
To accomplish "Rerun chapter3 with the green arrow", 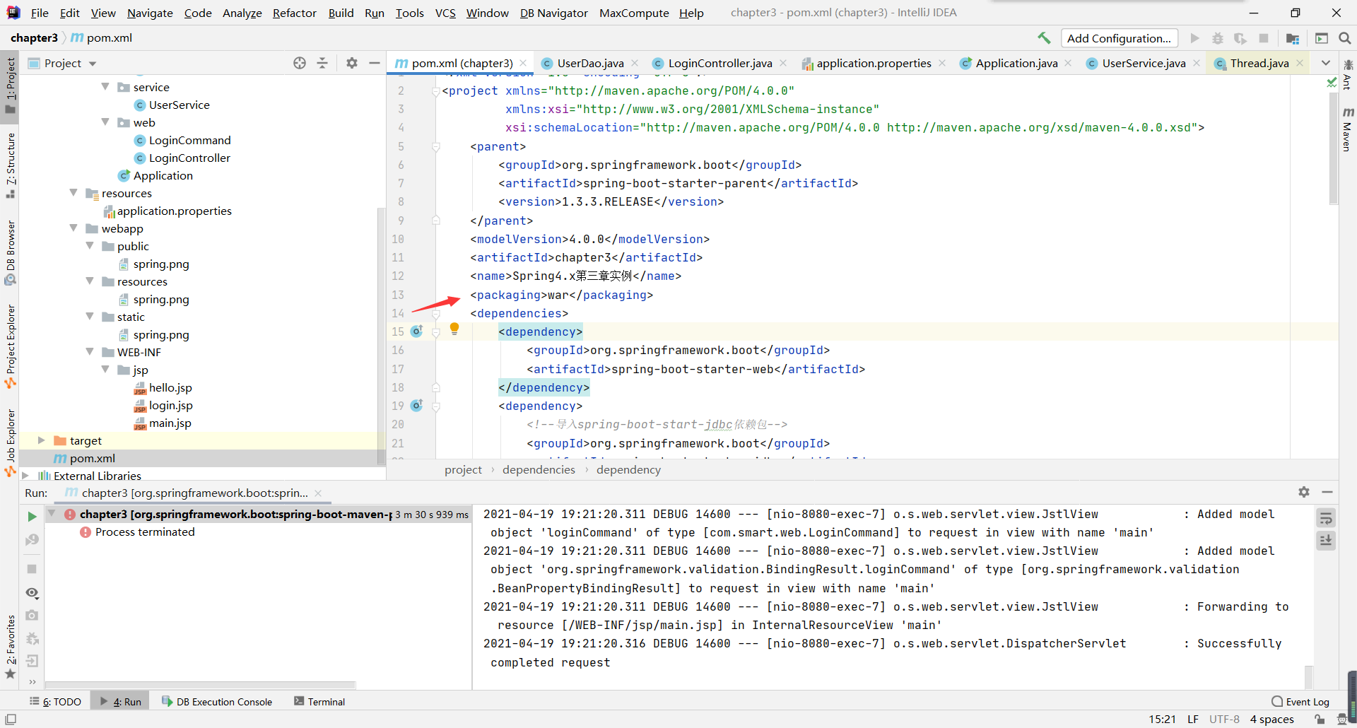I will [32, 517].
